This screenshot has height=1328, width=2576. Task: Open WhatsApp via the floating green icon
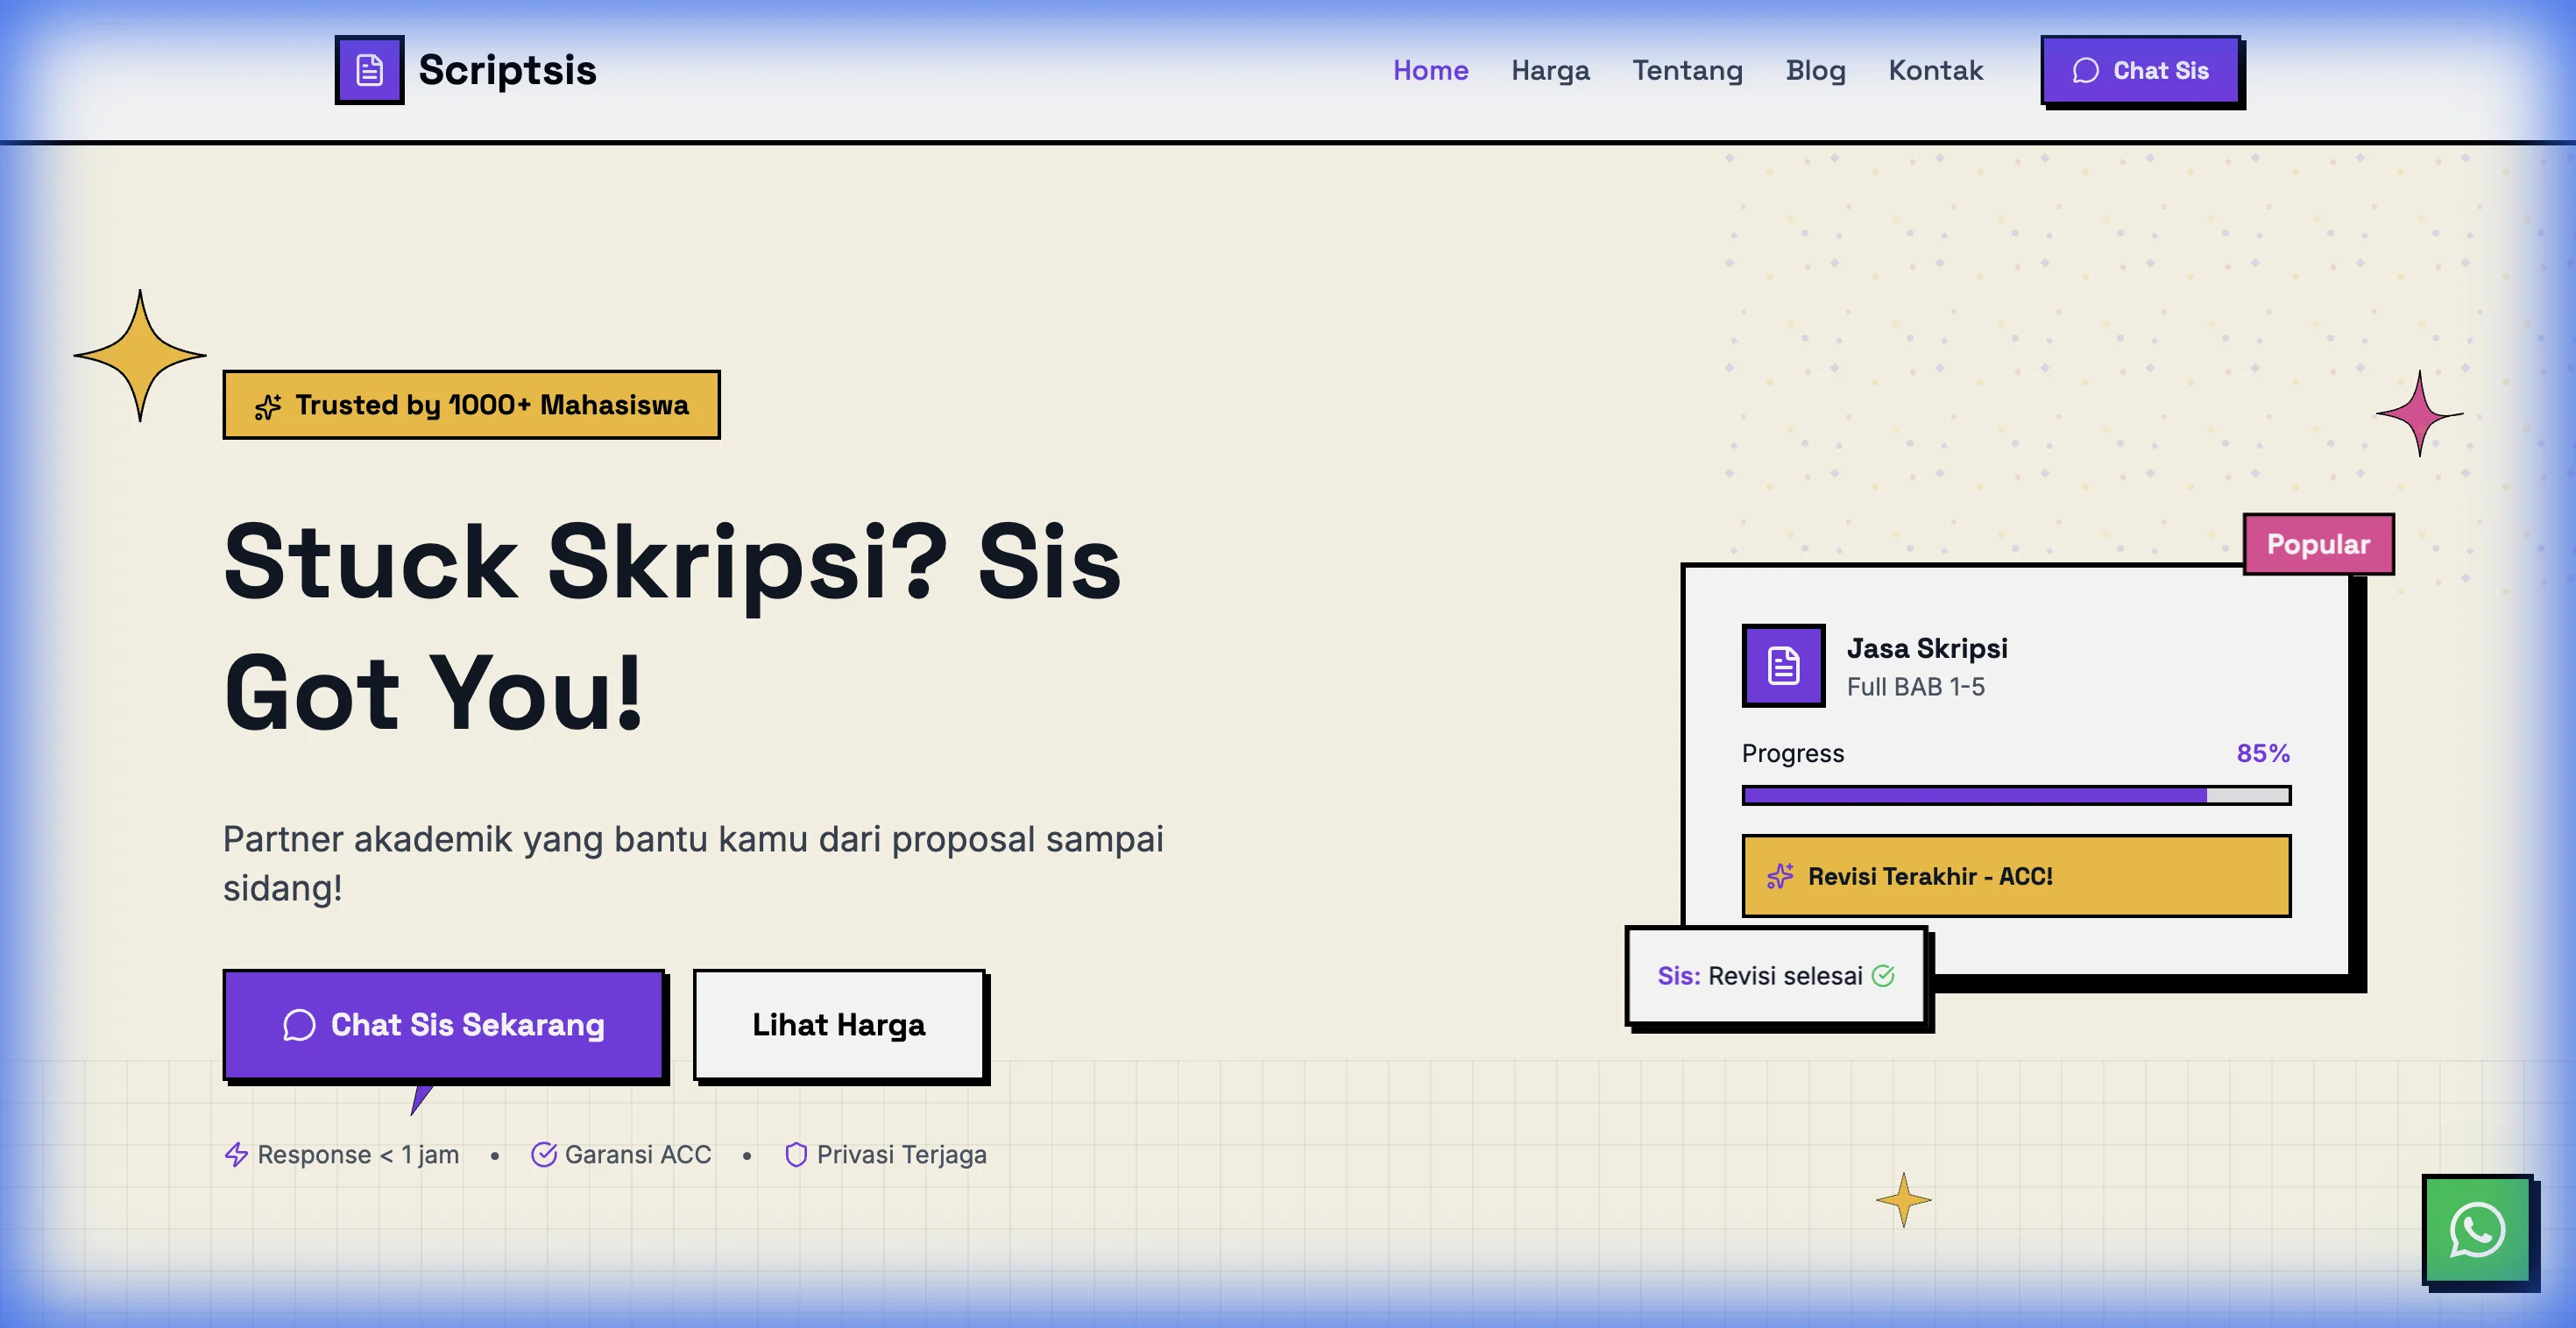pyautogui.click(x=2477, y=1230)
